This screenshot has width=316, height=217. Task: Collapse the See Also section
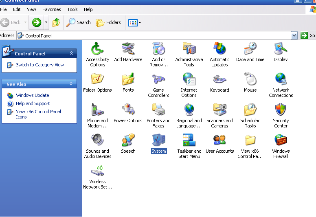click(71, 84)
